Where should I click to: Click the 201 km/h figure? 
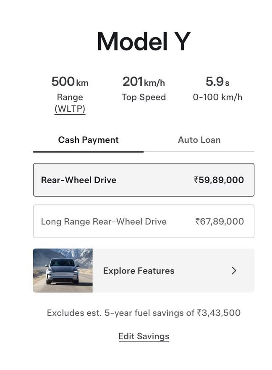(x=144, y=81)
